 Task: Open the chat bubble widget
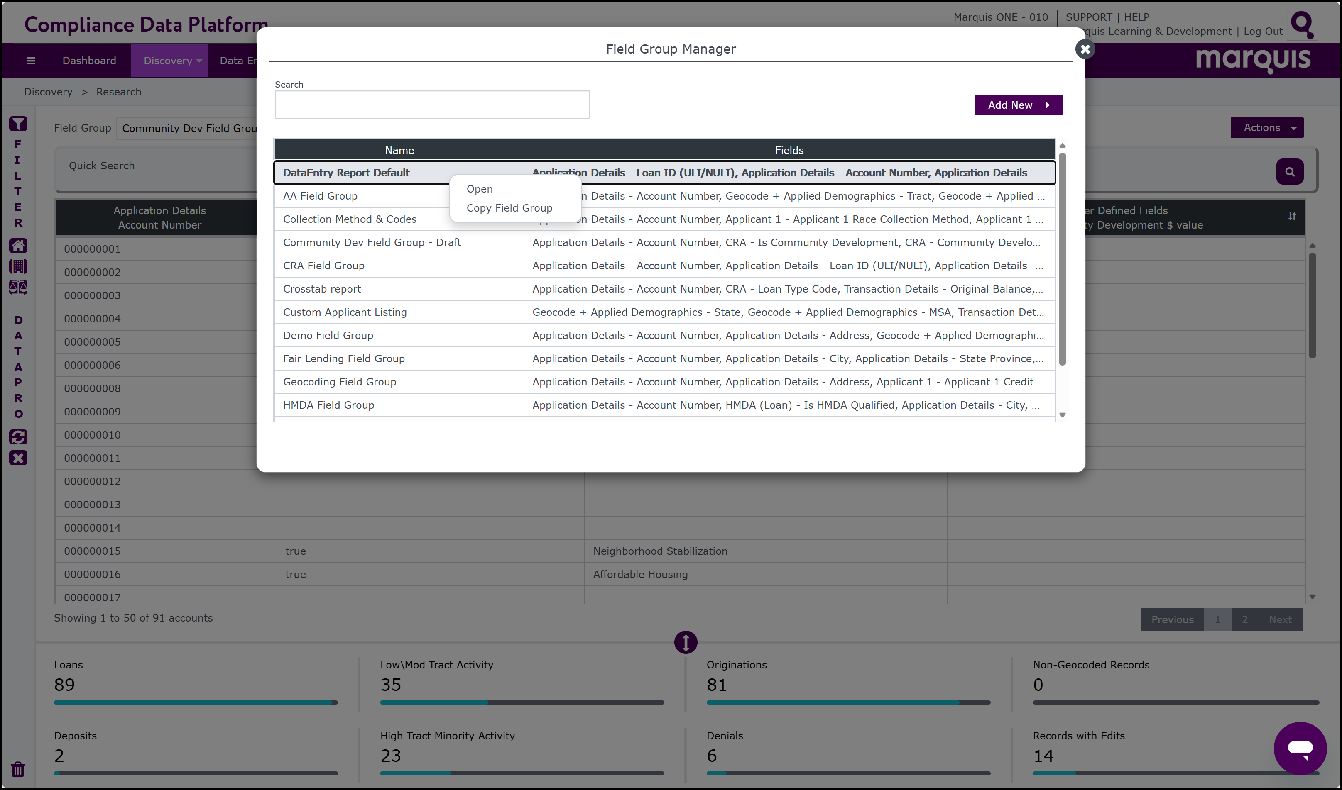pos(1300,748)
